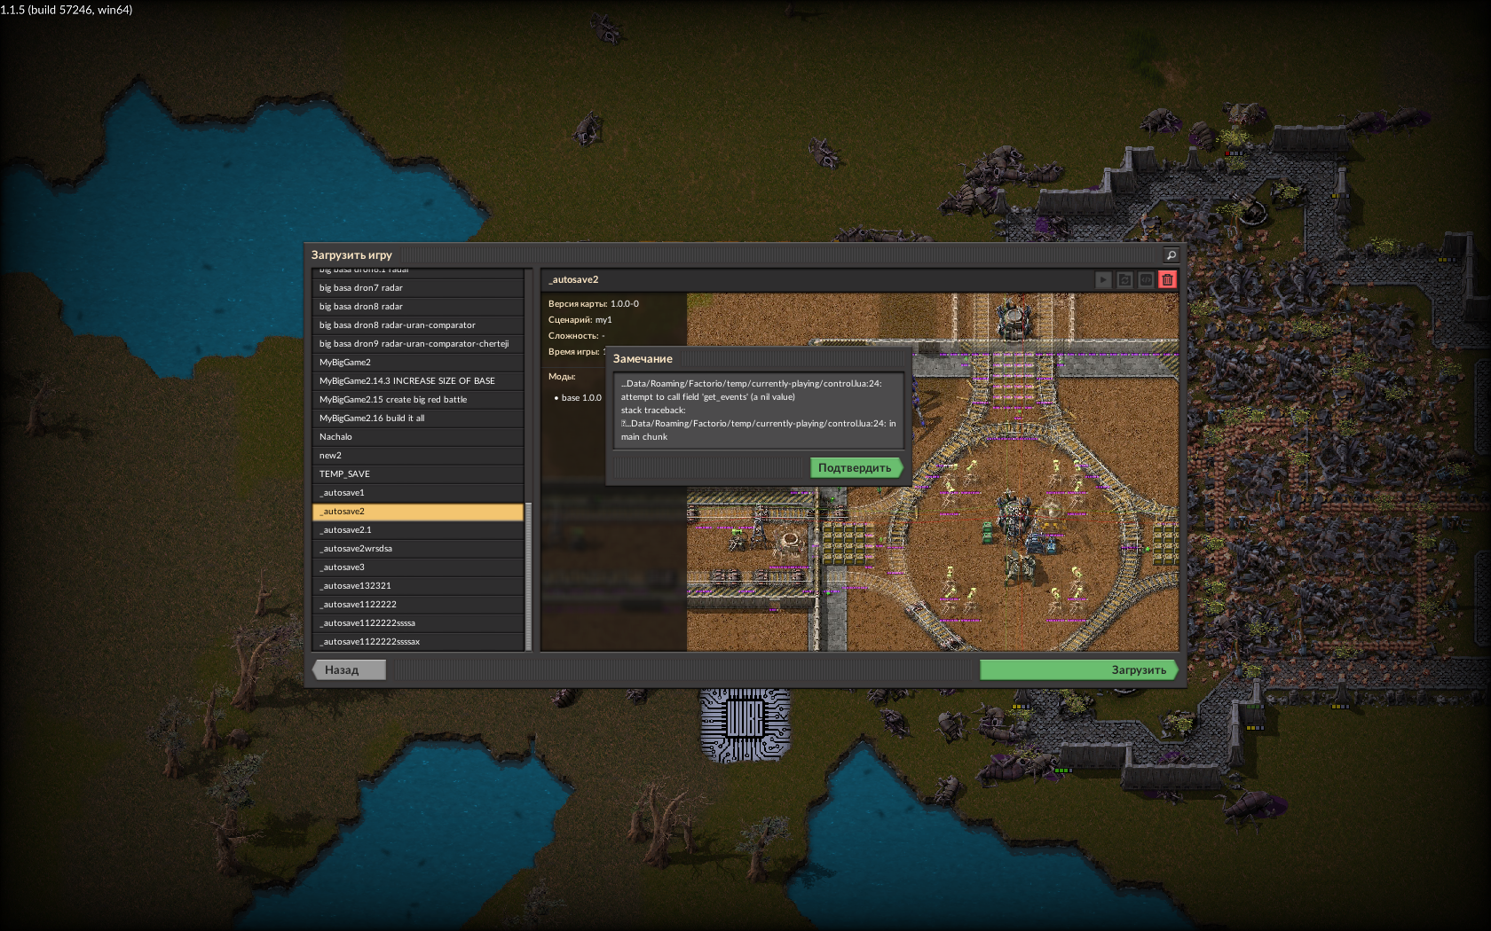
Task: Select save 'big basa dron8 radar-uran-comparator'
Action: click(418, 325)
